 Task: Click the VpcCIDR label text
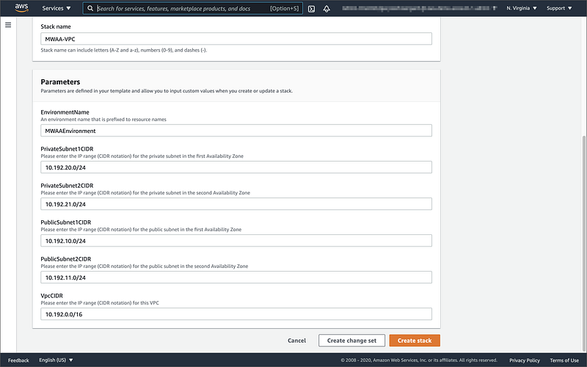(x=51, y=296)
